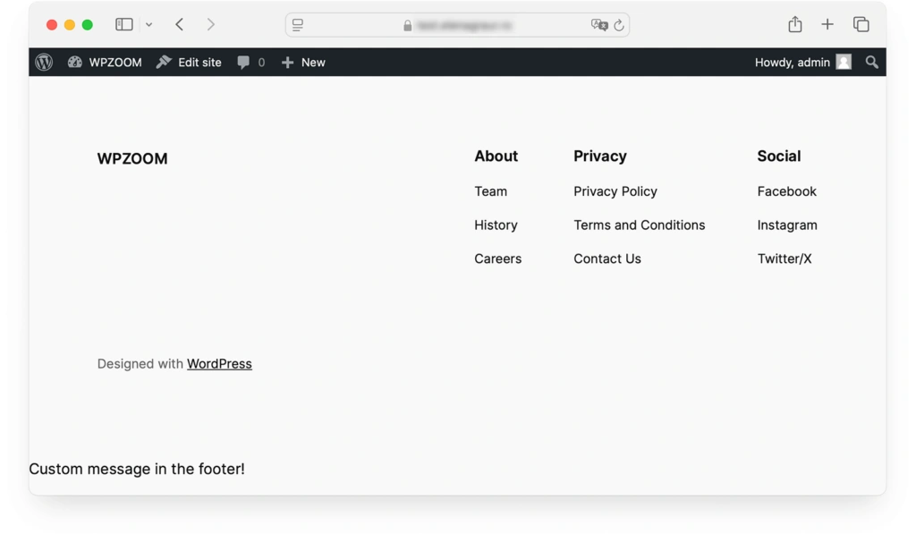This screenshot has width=916, height=534.
Task: Click the translate icon inside the address bar
Action: [597, 24]
